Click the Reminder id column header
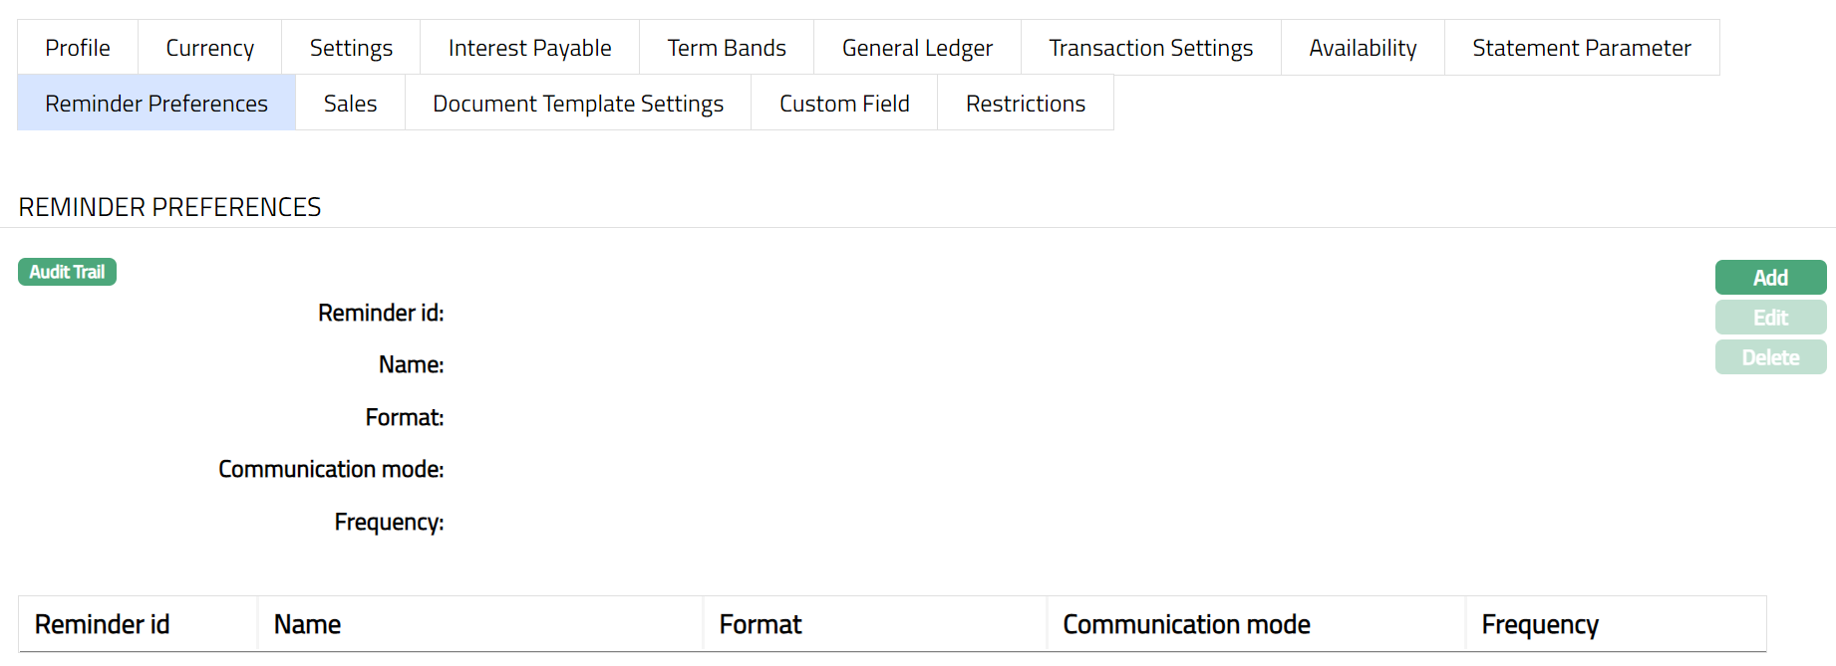This screenshot has width=1836, height=666. coord(102,624)
